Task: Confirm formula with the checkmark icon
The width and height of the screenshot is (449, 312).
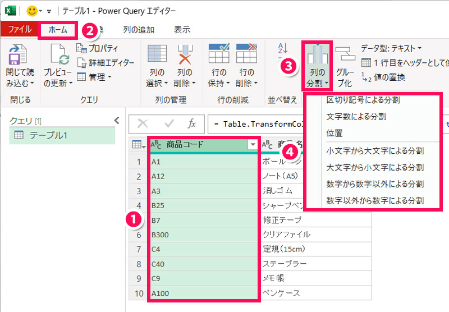Action: click(169, 124)
